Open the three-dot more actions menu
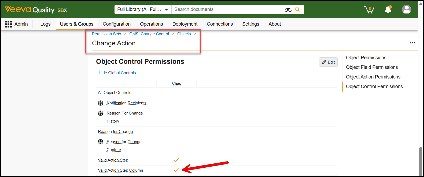Screen dimensions: 424x177 412,43
